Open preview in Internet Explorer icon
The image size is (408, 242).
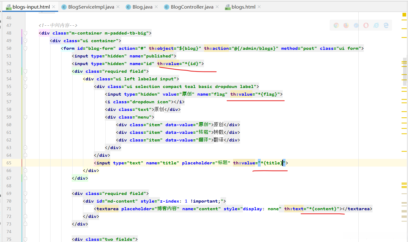point(376,26)
